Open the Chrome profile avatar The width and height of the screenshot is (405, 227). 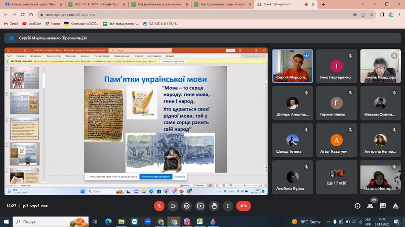pos(390,15)
